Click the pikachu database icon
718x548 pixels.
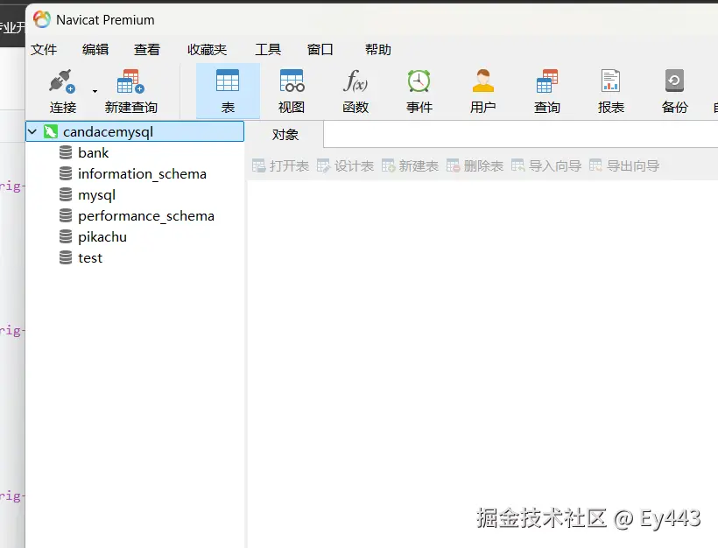click(66, 236)
